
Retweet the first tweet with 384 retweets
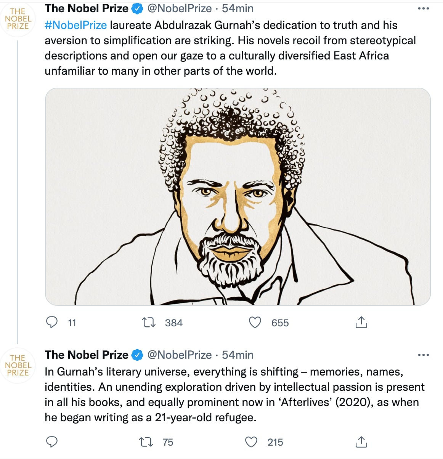148,323
